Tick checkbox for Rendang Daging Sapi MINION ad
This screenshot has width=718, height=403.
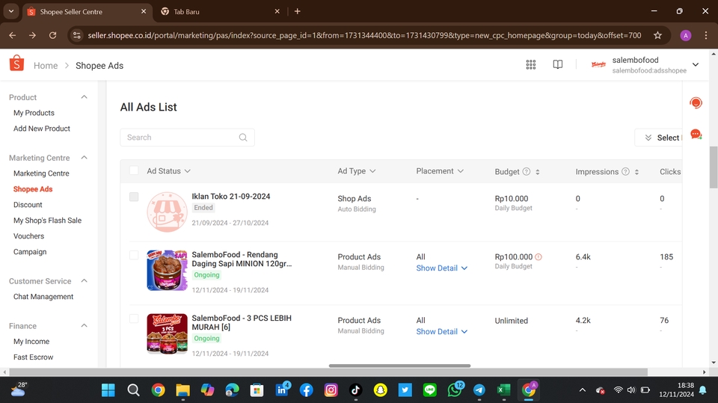(134, 255)
